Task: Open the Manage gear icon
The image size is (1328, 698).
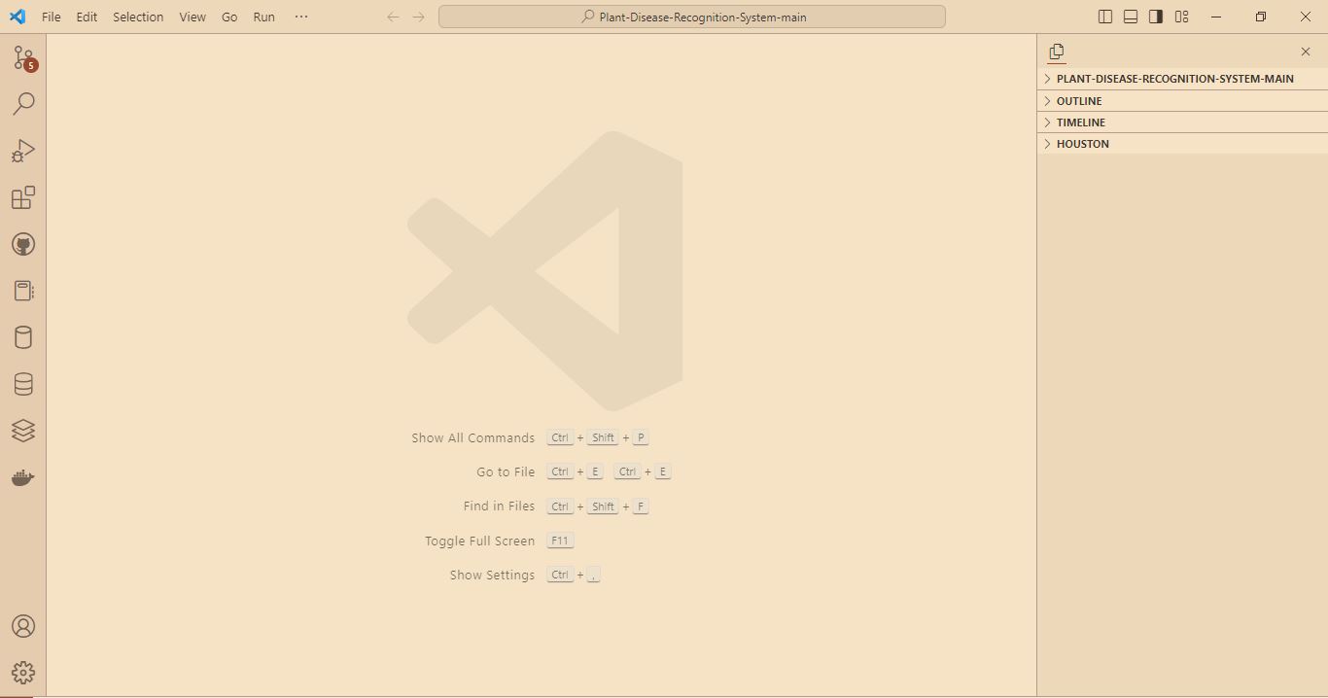Action: pyautogui.click(x=23, y=672)
